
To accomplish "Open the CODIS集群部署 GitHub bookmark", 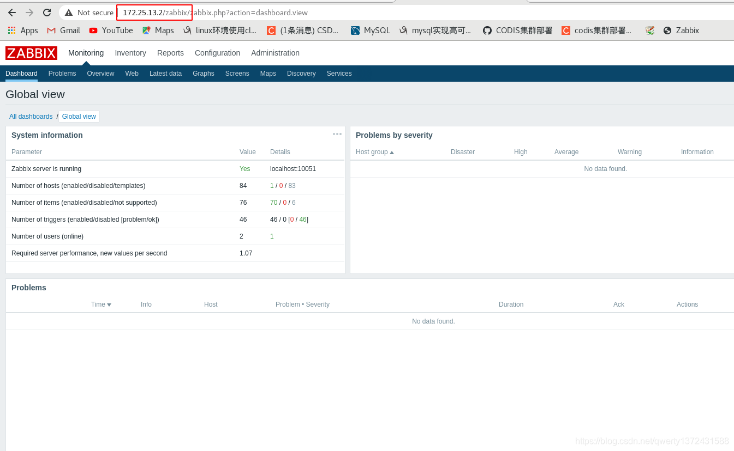I will [x=517, y=31].
